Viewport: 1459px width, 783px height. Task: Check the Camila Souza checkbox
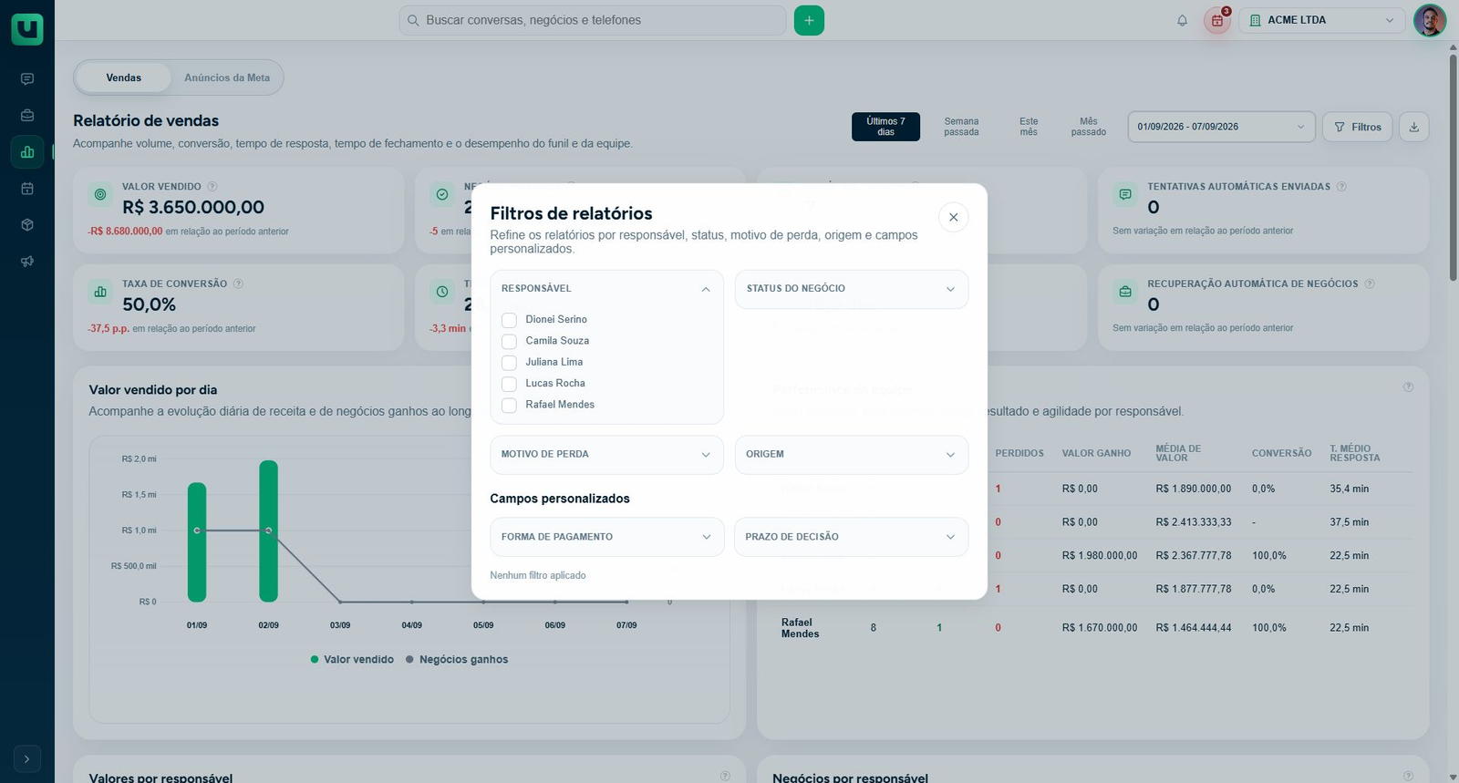(x=509, y=341)
